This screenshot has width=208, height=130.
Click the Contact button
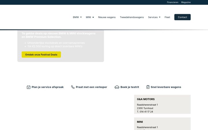click(182, 17)
